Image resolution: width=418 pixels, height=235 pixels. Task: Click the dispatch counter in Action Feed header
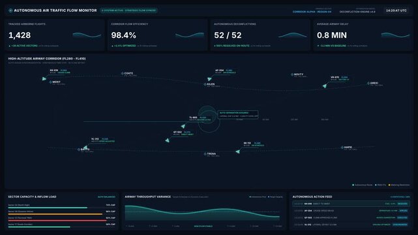400,197
